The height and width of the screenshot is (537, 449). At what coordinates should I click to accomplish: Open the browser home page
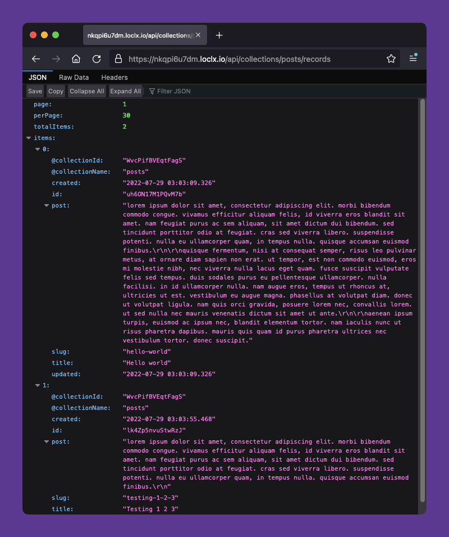(x=76, y=58)
